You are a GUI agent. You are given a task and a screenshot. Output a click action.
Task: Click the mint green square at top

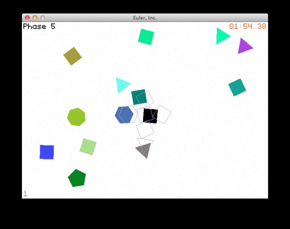[x=146, y=37]
